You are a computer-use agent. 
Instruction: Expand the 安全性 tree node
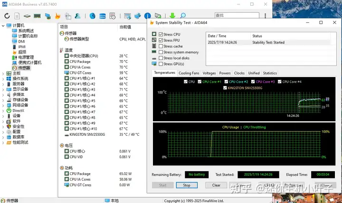click(3, 126)
